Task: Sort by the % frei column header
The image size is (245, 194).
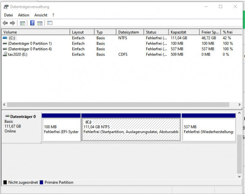Action: (232, 32)
